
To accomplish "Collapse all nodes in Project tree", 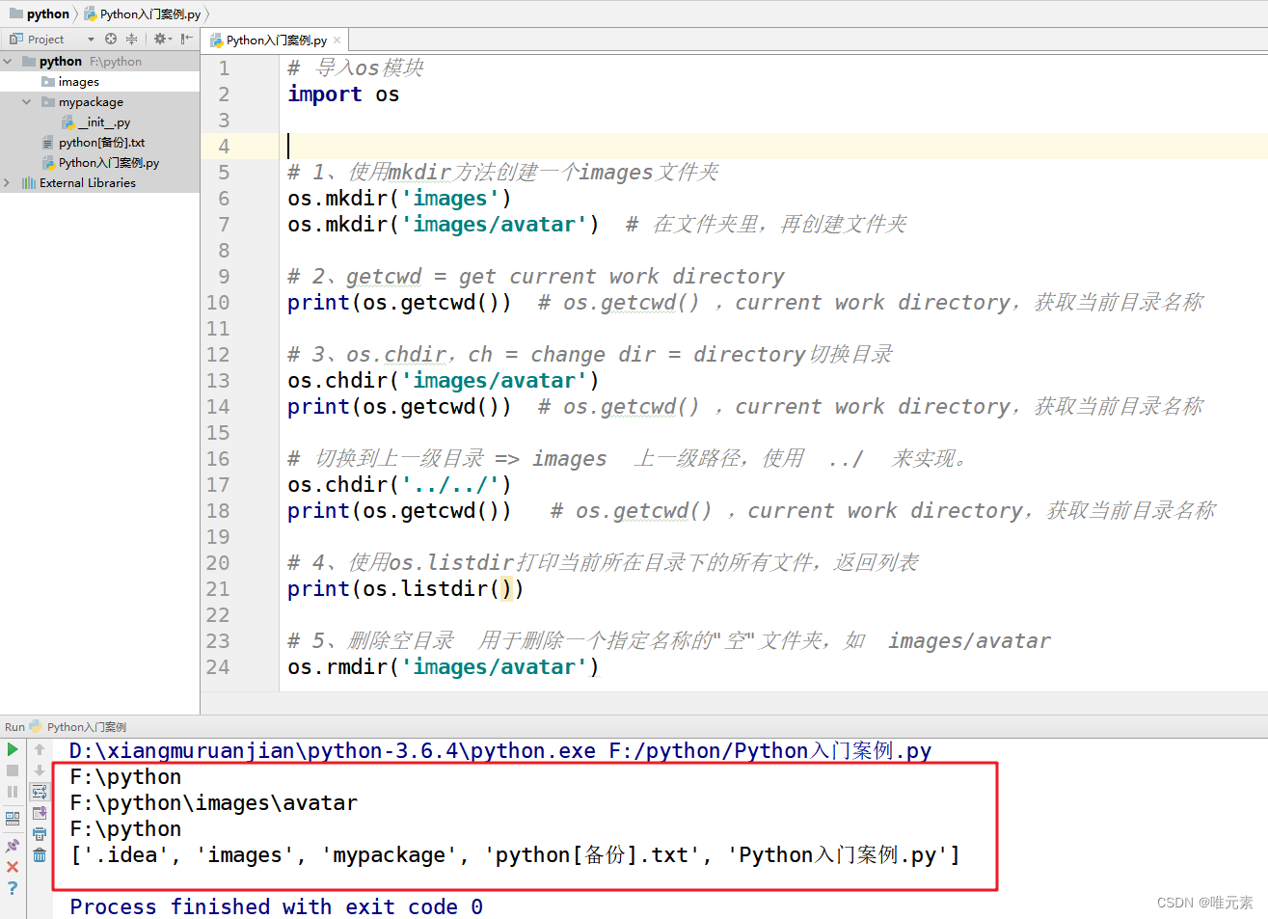I will (x=132, y=40).
